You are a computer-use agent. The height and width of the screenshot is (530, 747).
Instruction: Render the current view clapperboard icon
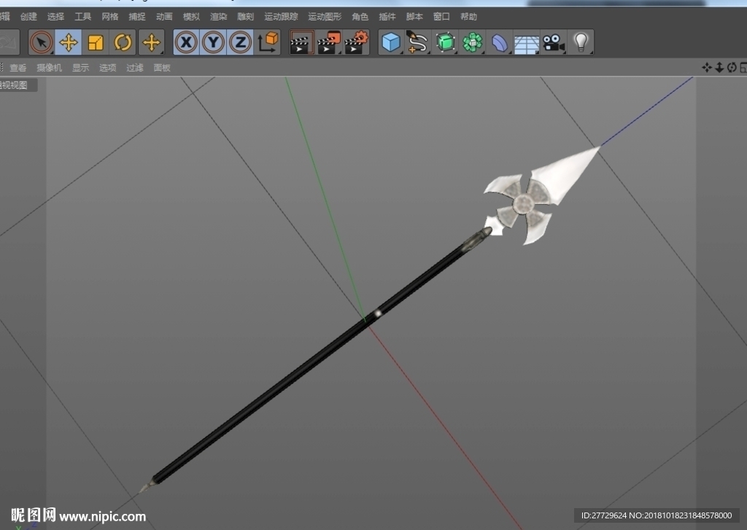302,42
